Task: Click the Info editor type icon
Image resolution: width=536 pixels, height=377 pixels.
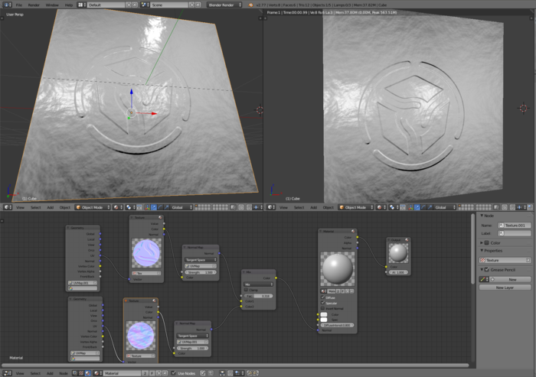Action: tap(5, 5)
